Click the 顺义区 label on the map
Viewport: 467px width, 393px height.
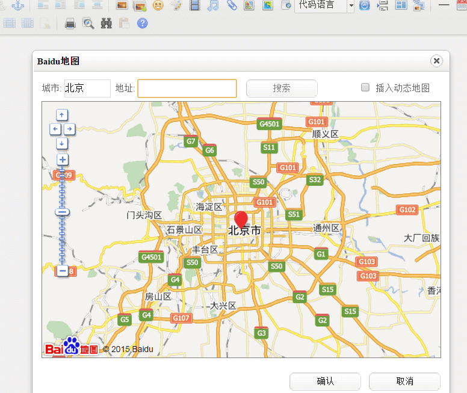tap(325, 134)
